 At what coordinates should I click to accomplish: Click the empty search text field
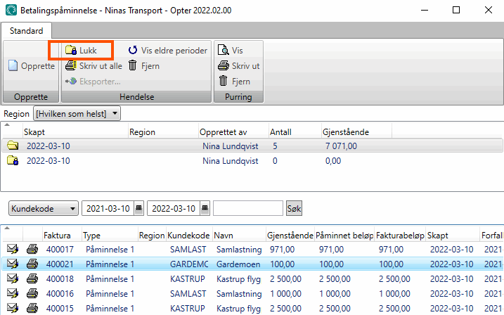coord(247,209)
